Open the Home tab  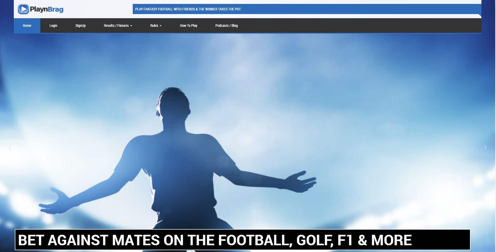(x=27, y=26)
